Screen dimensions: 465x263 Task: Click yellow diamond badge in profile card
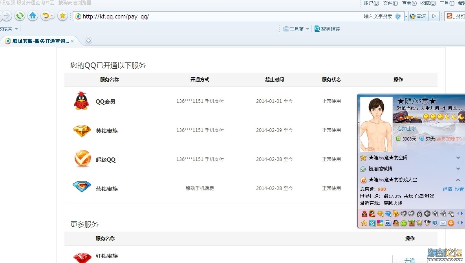click(x=380, y=214)
